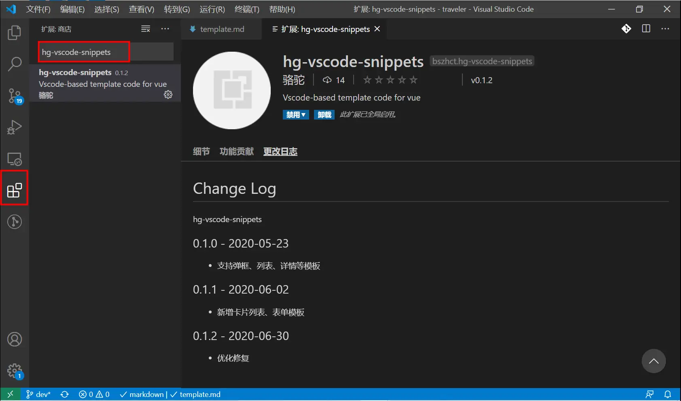
Task: Open the Manage gear in activity bar
Action: pyautogui.click(x=15, y=371)
